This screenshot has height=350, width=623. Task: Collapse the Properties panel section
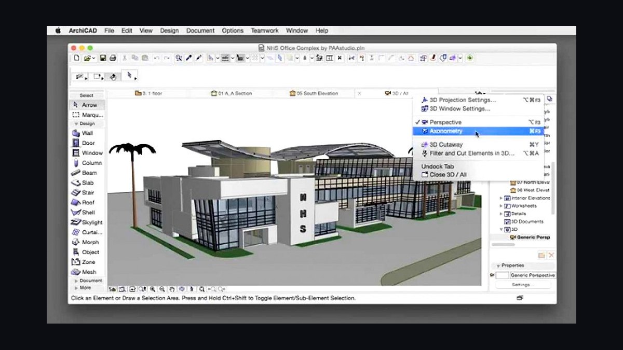pyautogui.click(x=497, y=265)
